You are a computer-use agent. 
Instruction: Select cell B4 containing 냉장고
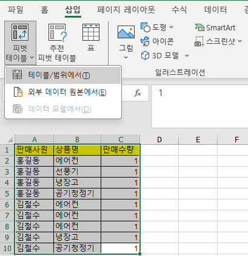coord(77,182)
